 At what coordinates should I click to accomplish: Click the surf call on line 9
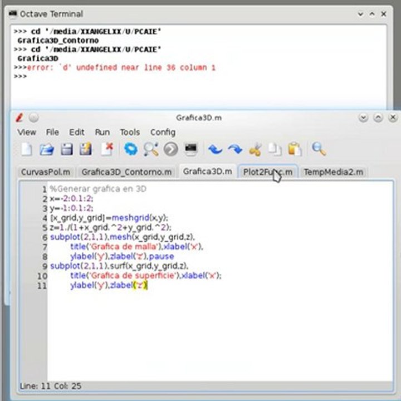[x=149, y=266]
